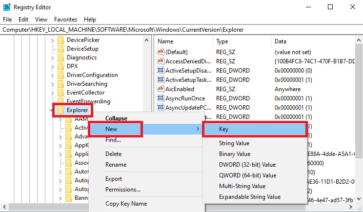Expand the DevicePicker key

(x=53, y=40)
